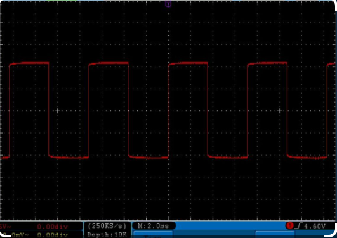Click the yellow channel 2 0.00div offset

tap(53, 235)
